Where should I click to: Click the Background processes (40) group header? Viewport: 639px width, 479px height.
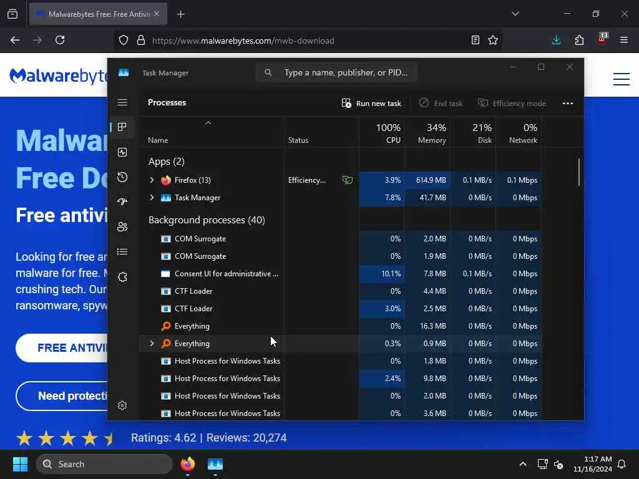click(x=207, y=220)
